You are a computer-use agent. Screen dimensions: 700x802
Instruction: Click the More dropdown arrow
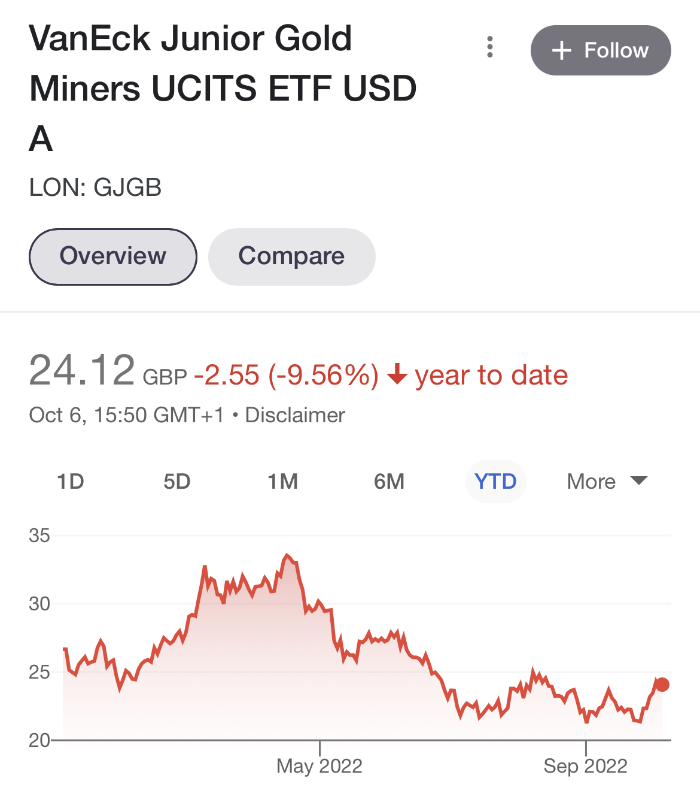(x=639, y=480)
